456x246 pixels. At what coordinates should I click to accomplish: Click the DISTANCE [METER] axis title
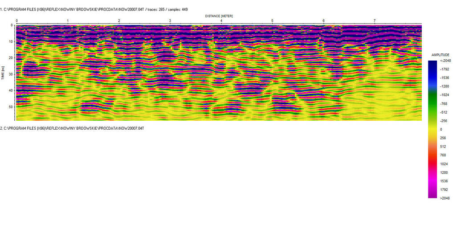219,16
